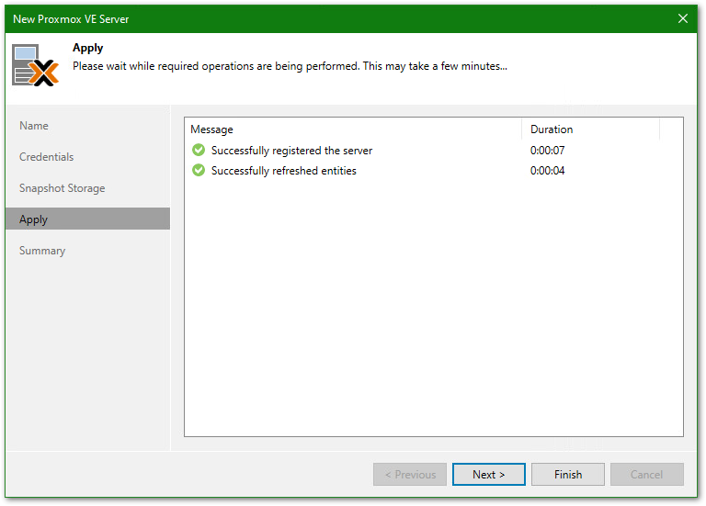The image size is (706, 506).
Task: Click the disabled < Previous button
Action: [x=410, y=475]
